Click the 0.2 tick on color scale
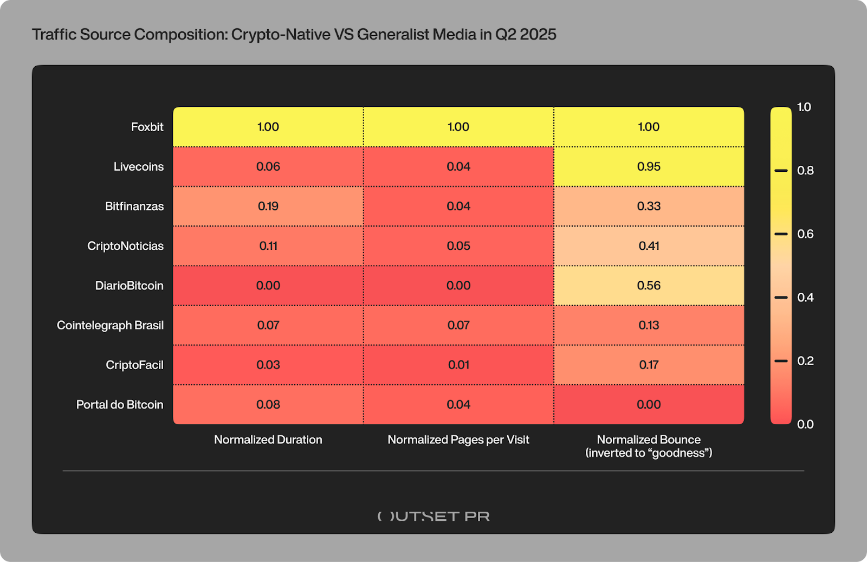 pos(781,361)
